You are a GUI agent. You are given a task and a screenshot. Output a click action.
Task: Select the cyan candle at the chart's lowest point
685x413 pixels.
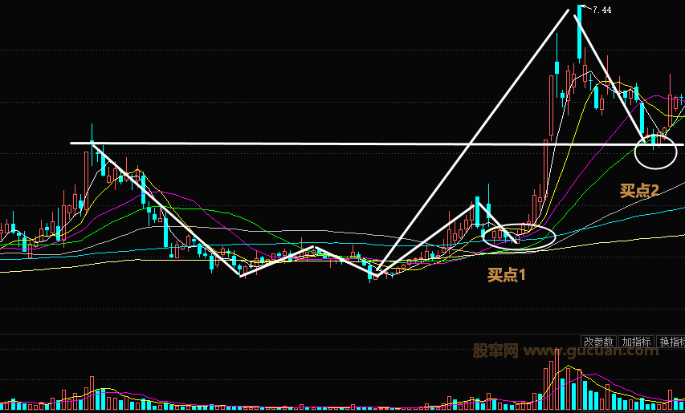(x=371, y=271)
